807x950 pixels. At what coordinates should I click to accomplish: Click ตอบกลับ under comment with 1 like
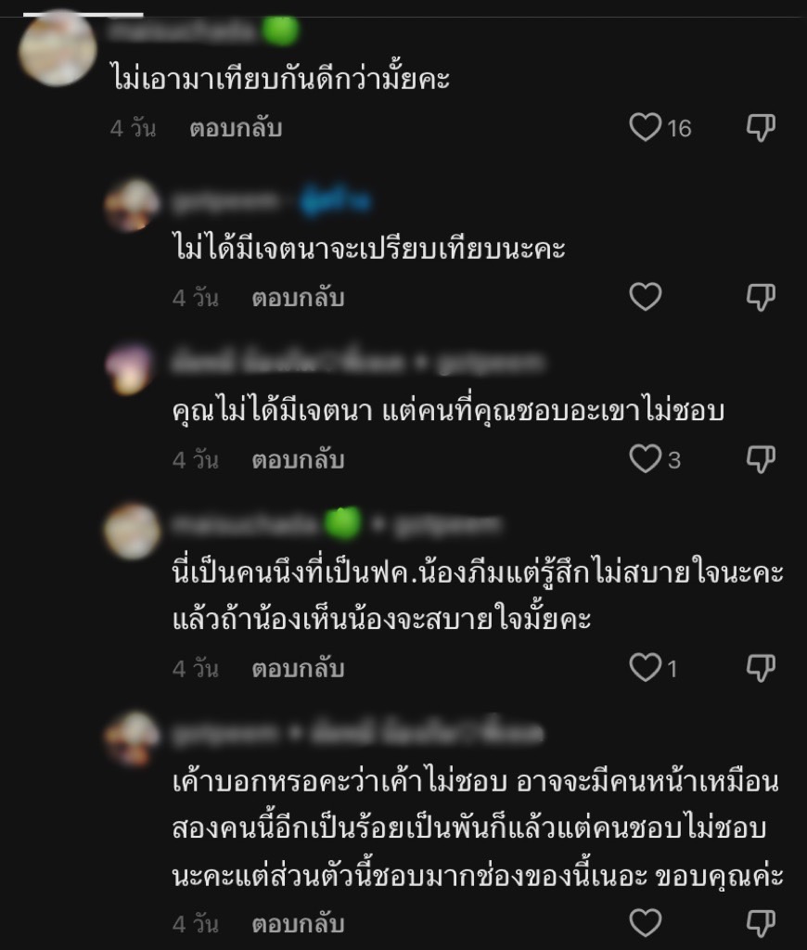(298, 669)
